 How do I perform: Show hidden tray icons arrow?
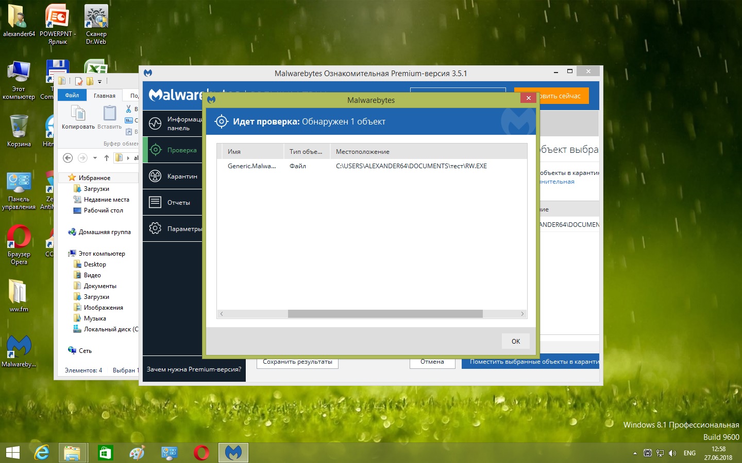click(x=635, y=453)
